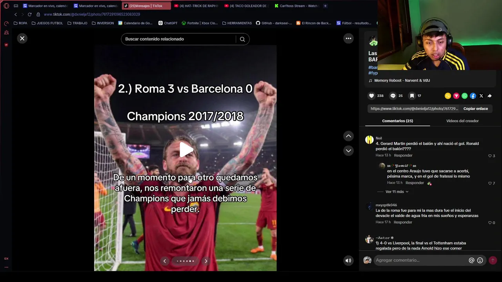This screenshot has width=502, height=282.
Task: Reply to Ysmil's comment via 'Responder'
Action: pyautogui.click(x=415, y=183)
